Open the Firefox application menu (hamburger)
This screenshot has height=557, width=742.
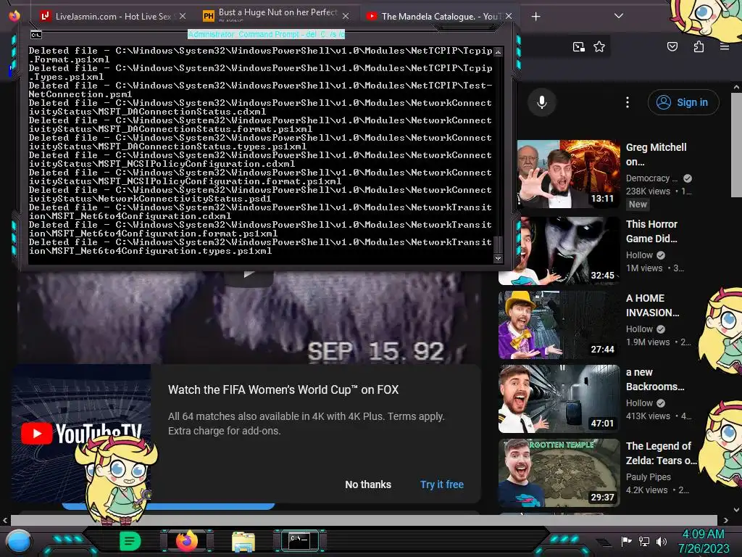(x=724, y=46)
